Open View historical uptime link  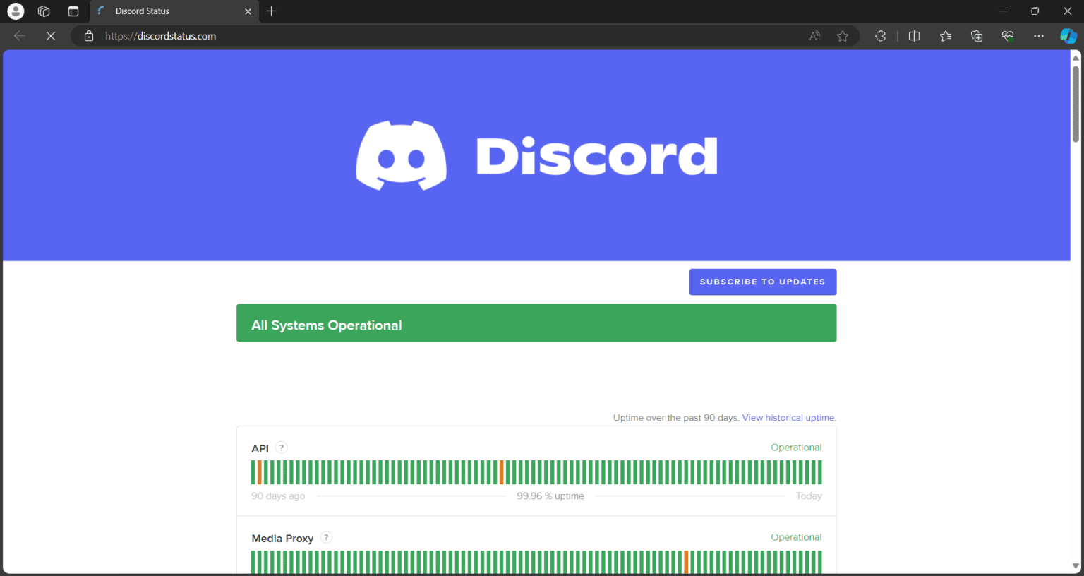788,418
